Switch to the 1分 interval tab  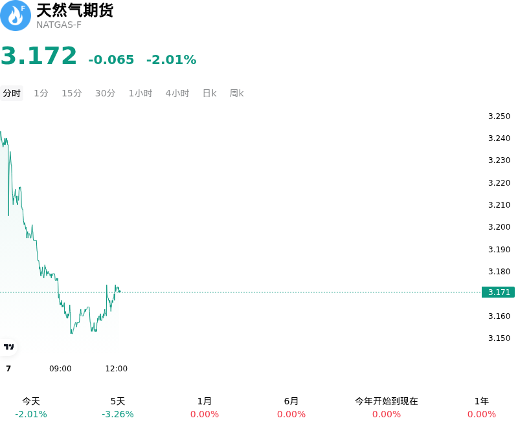pyautogui.click(x=41, y=93)
